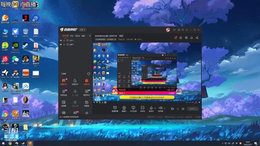
Task: Open Chrome from the taskbar
Action: tap(10, 143)
